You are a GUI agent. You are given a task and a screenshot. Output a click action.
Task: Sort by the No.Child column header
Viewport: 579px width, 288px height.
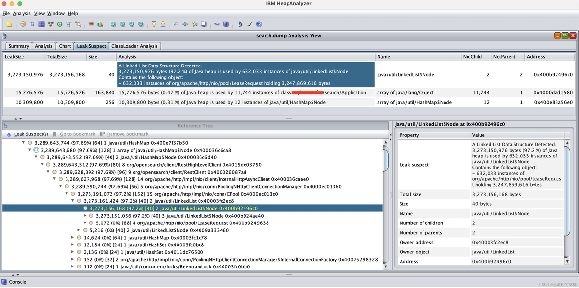[x=476, y=57]
